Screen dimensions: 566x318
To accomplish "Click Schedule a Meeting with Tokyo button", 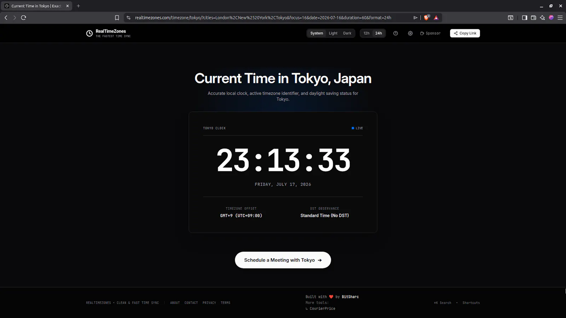I will click(x=283, y=260).
